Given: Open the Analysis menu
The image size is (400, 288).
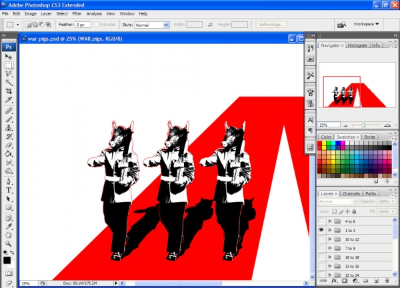Looking at the screenshot, I should 94,14.
